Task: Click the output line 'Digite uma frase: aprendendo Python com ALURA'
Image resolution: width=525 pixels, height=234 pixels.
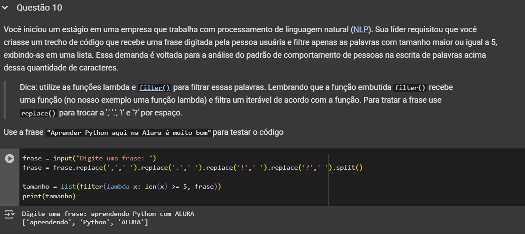Action: tap(108, 214)
